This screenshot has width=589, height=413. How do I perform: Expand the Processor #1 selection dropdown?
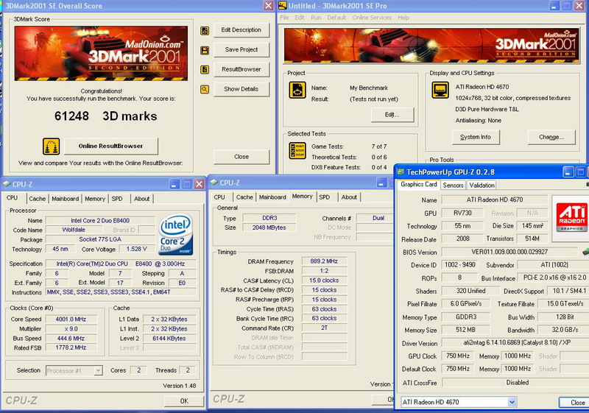[x=98, y=370]
